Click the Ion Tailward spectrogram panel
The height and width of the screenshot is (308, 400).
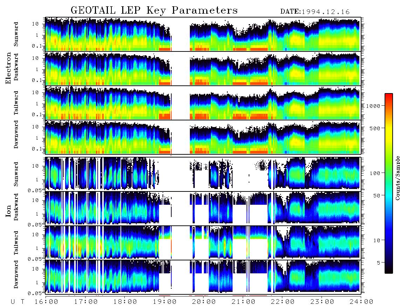pyautogui.click(x=203, y=243)
